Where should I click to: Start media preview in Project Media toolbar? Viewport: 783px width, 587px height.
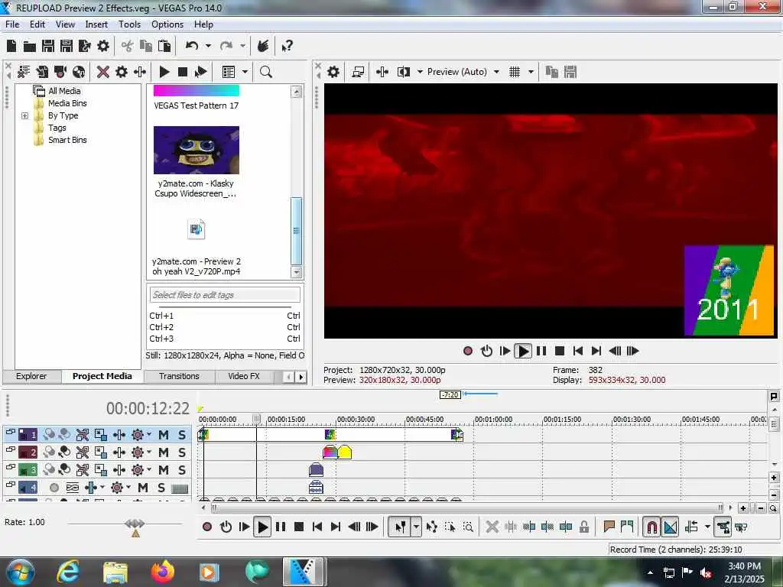[164, 72]
